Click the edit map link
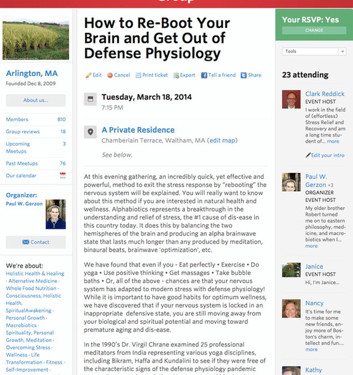Image resolution: width=353 pixels, height=375 pixels. (x=222, y=141)
